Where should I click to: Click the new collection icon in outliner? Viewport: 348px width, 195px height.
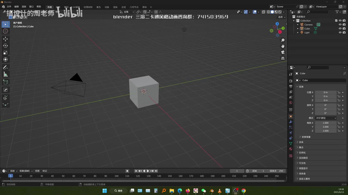(x=344, y=12)
